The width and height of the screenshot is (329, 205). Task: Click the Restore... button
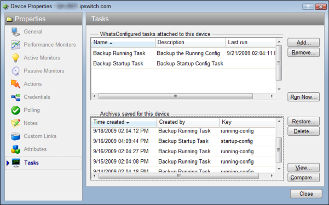[x=303, y=122]
